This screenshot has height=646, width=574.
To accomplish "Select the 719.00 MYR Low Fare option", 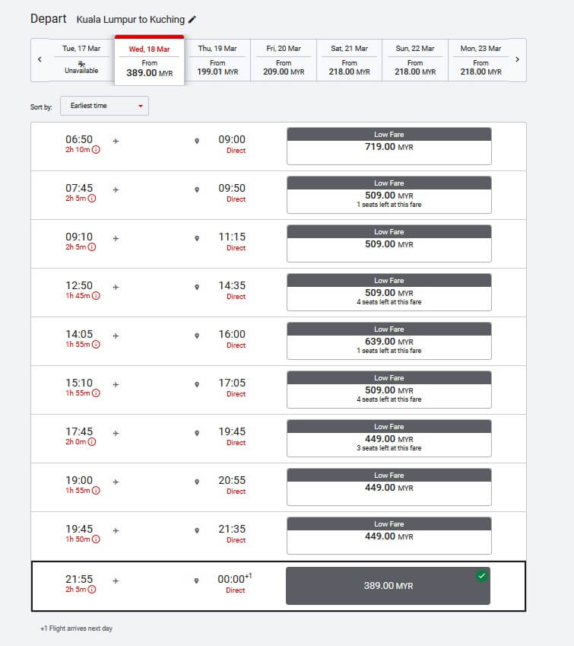I will coord(389,146).
